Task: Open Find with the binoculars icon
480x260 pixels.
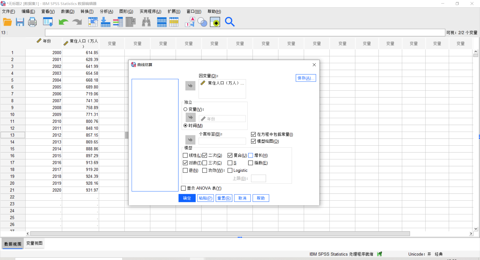Action: click(x=146, y=22)
